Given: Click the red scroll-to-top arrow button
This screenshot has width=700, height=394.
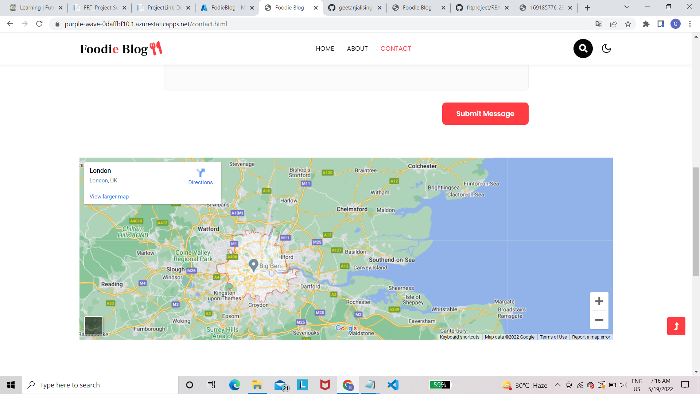Looking at the screenshot, I should coord(676,326).
